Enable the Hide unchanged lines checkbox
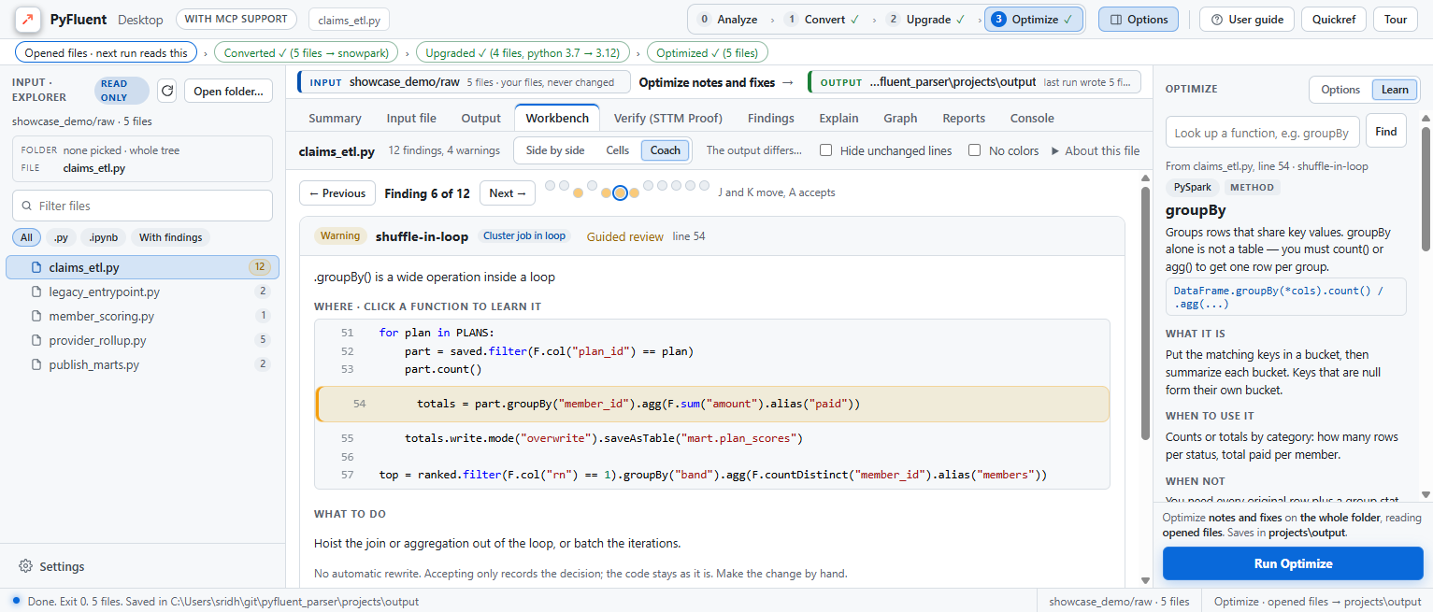The width and height of the screenshot is (1433, 612). tap(826, 150)
